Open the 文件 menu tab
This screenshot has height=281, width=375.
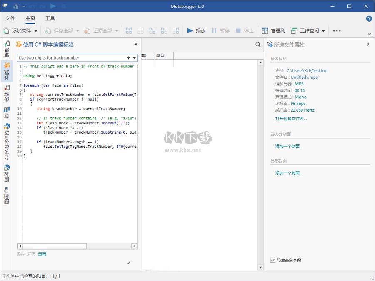click(x=10, y=18)
